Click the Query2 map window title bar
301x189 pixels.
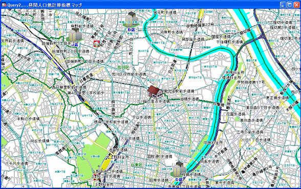pyautogui.click(x=140, y=5)
